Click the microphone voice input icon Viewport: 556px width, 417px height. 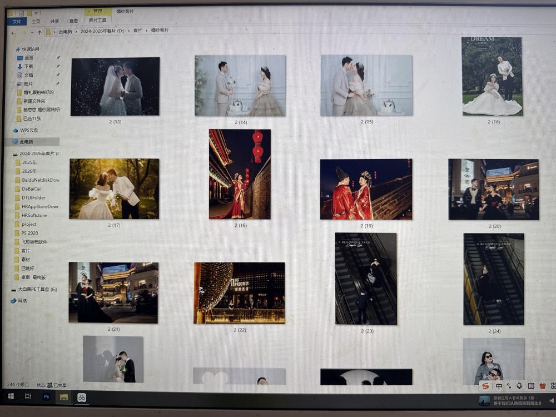pos(519,386)
